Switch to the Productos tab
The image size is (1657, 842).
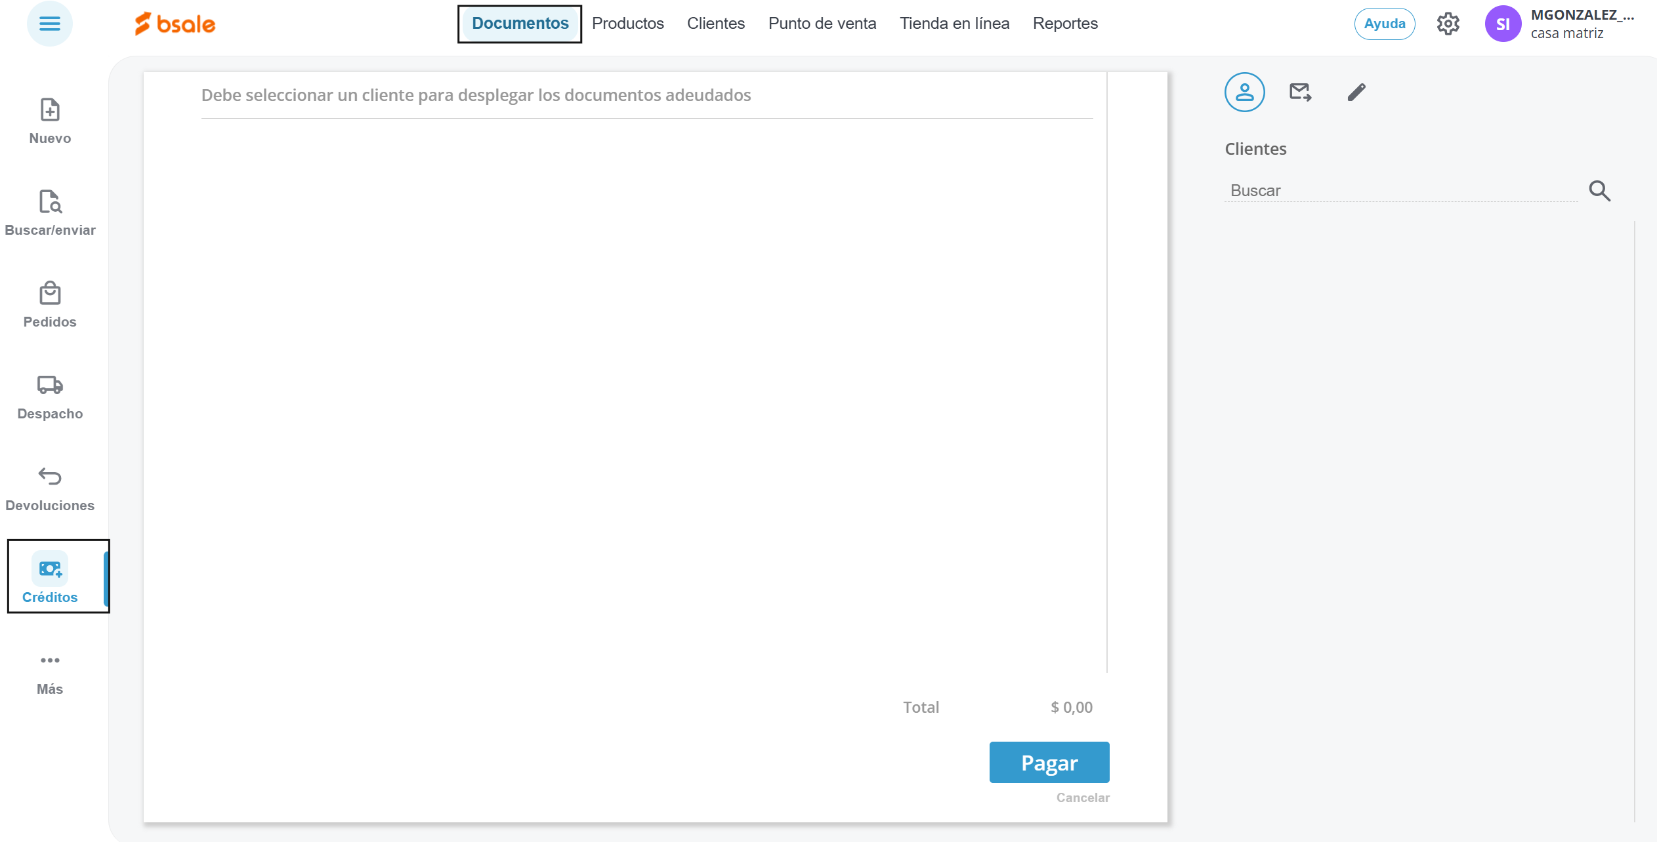(x=627, y=24)
